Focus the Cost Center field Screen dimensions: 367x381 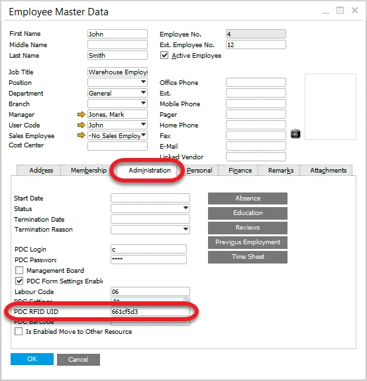(x=117, y=146)
